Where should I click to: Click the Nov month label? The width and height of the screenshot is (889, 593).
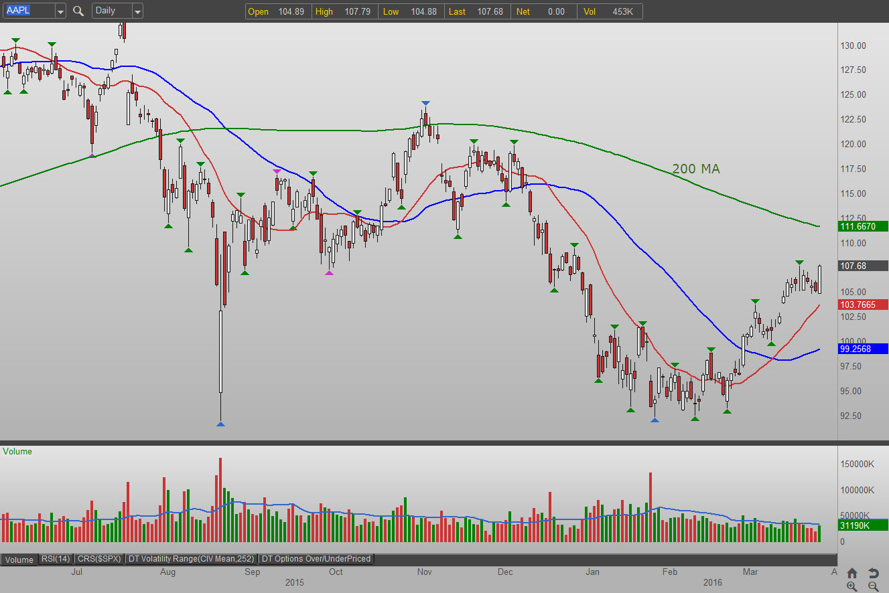(x=424, y=572)
